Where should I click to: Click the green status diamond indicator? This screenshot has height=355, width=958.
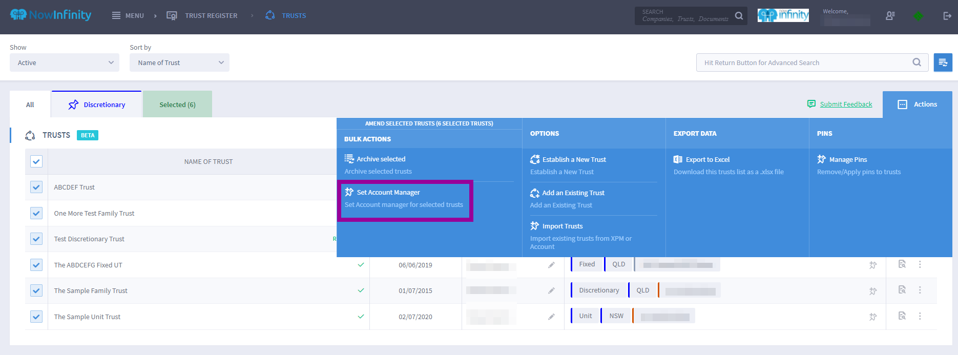pyautogui.click(x=918, y=16)
